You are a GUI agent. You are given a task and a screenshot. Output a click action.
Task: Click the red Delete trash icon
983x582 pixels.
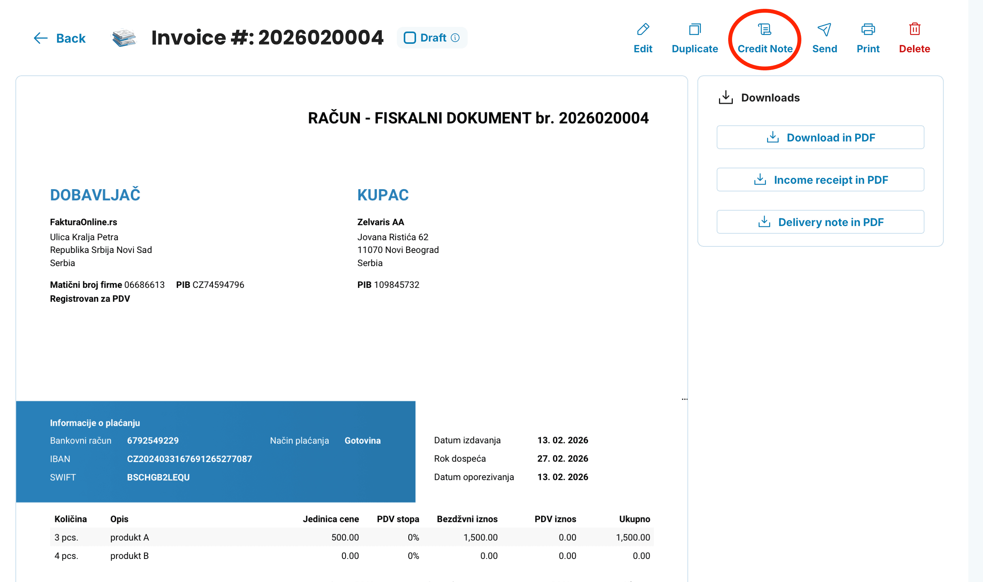click(x=914, y=29)
